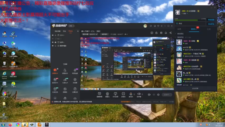Screen dimensions: 225x127
Task: Click the modify title button
Action: click(x=98, y=31)
